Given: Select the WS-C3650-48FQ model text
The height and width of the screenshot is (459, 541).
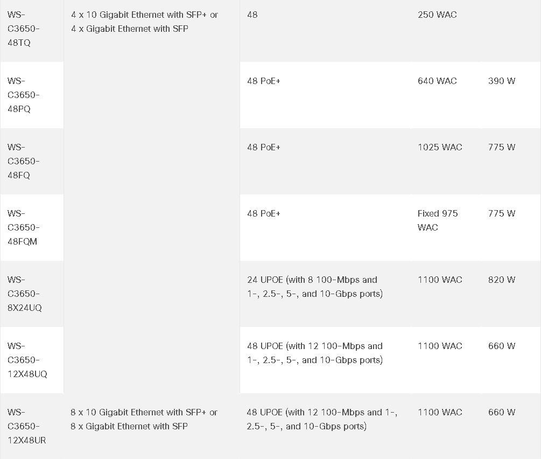Looking at the screenshot, I should pos(23,161).
